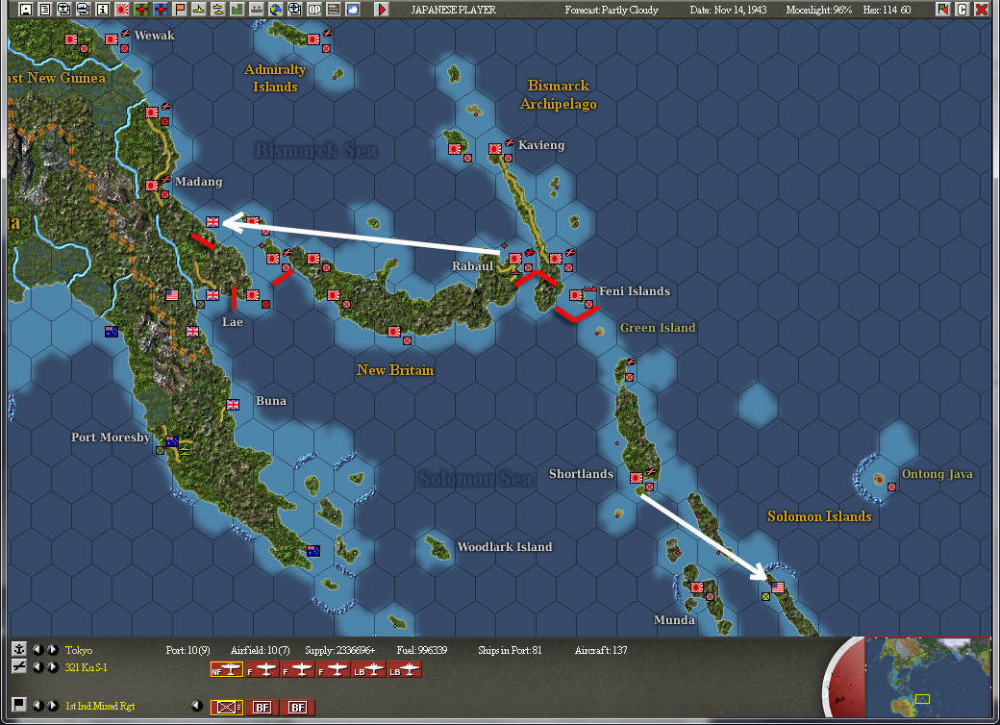Click the airplane icon beside 321 Ku S-1
The width and height of the screenshot is (1000, 725).
coord(19,666)
